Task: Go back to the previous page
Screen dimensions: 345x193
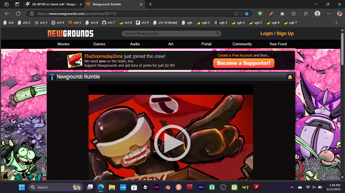Action: click(7, 14)
